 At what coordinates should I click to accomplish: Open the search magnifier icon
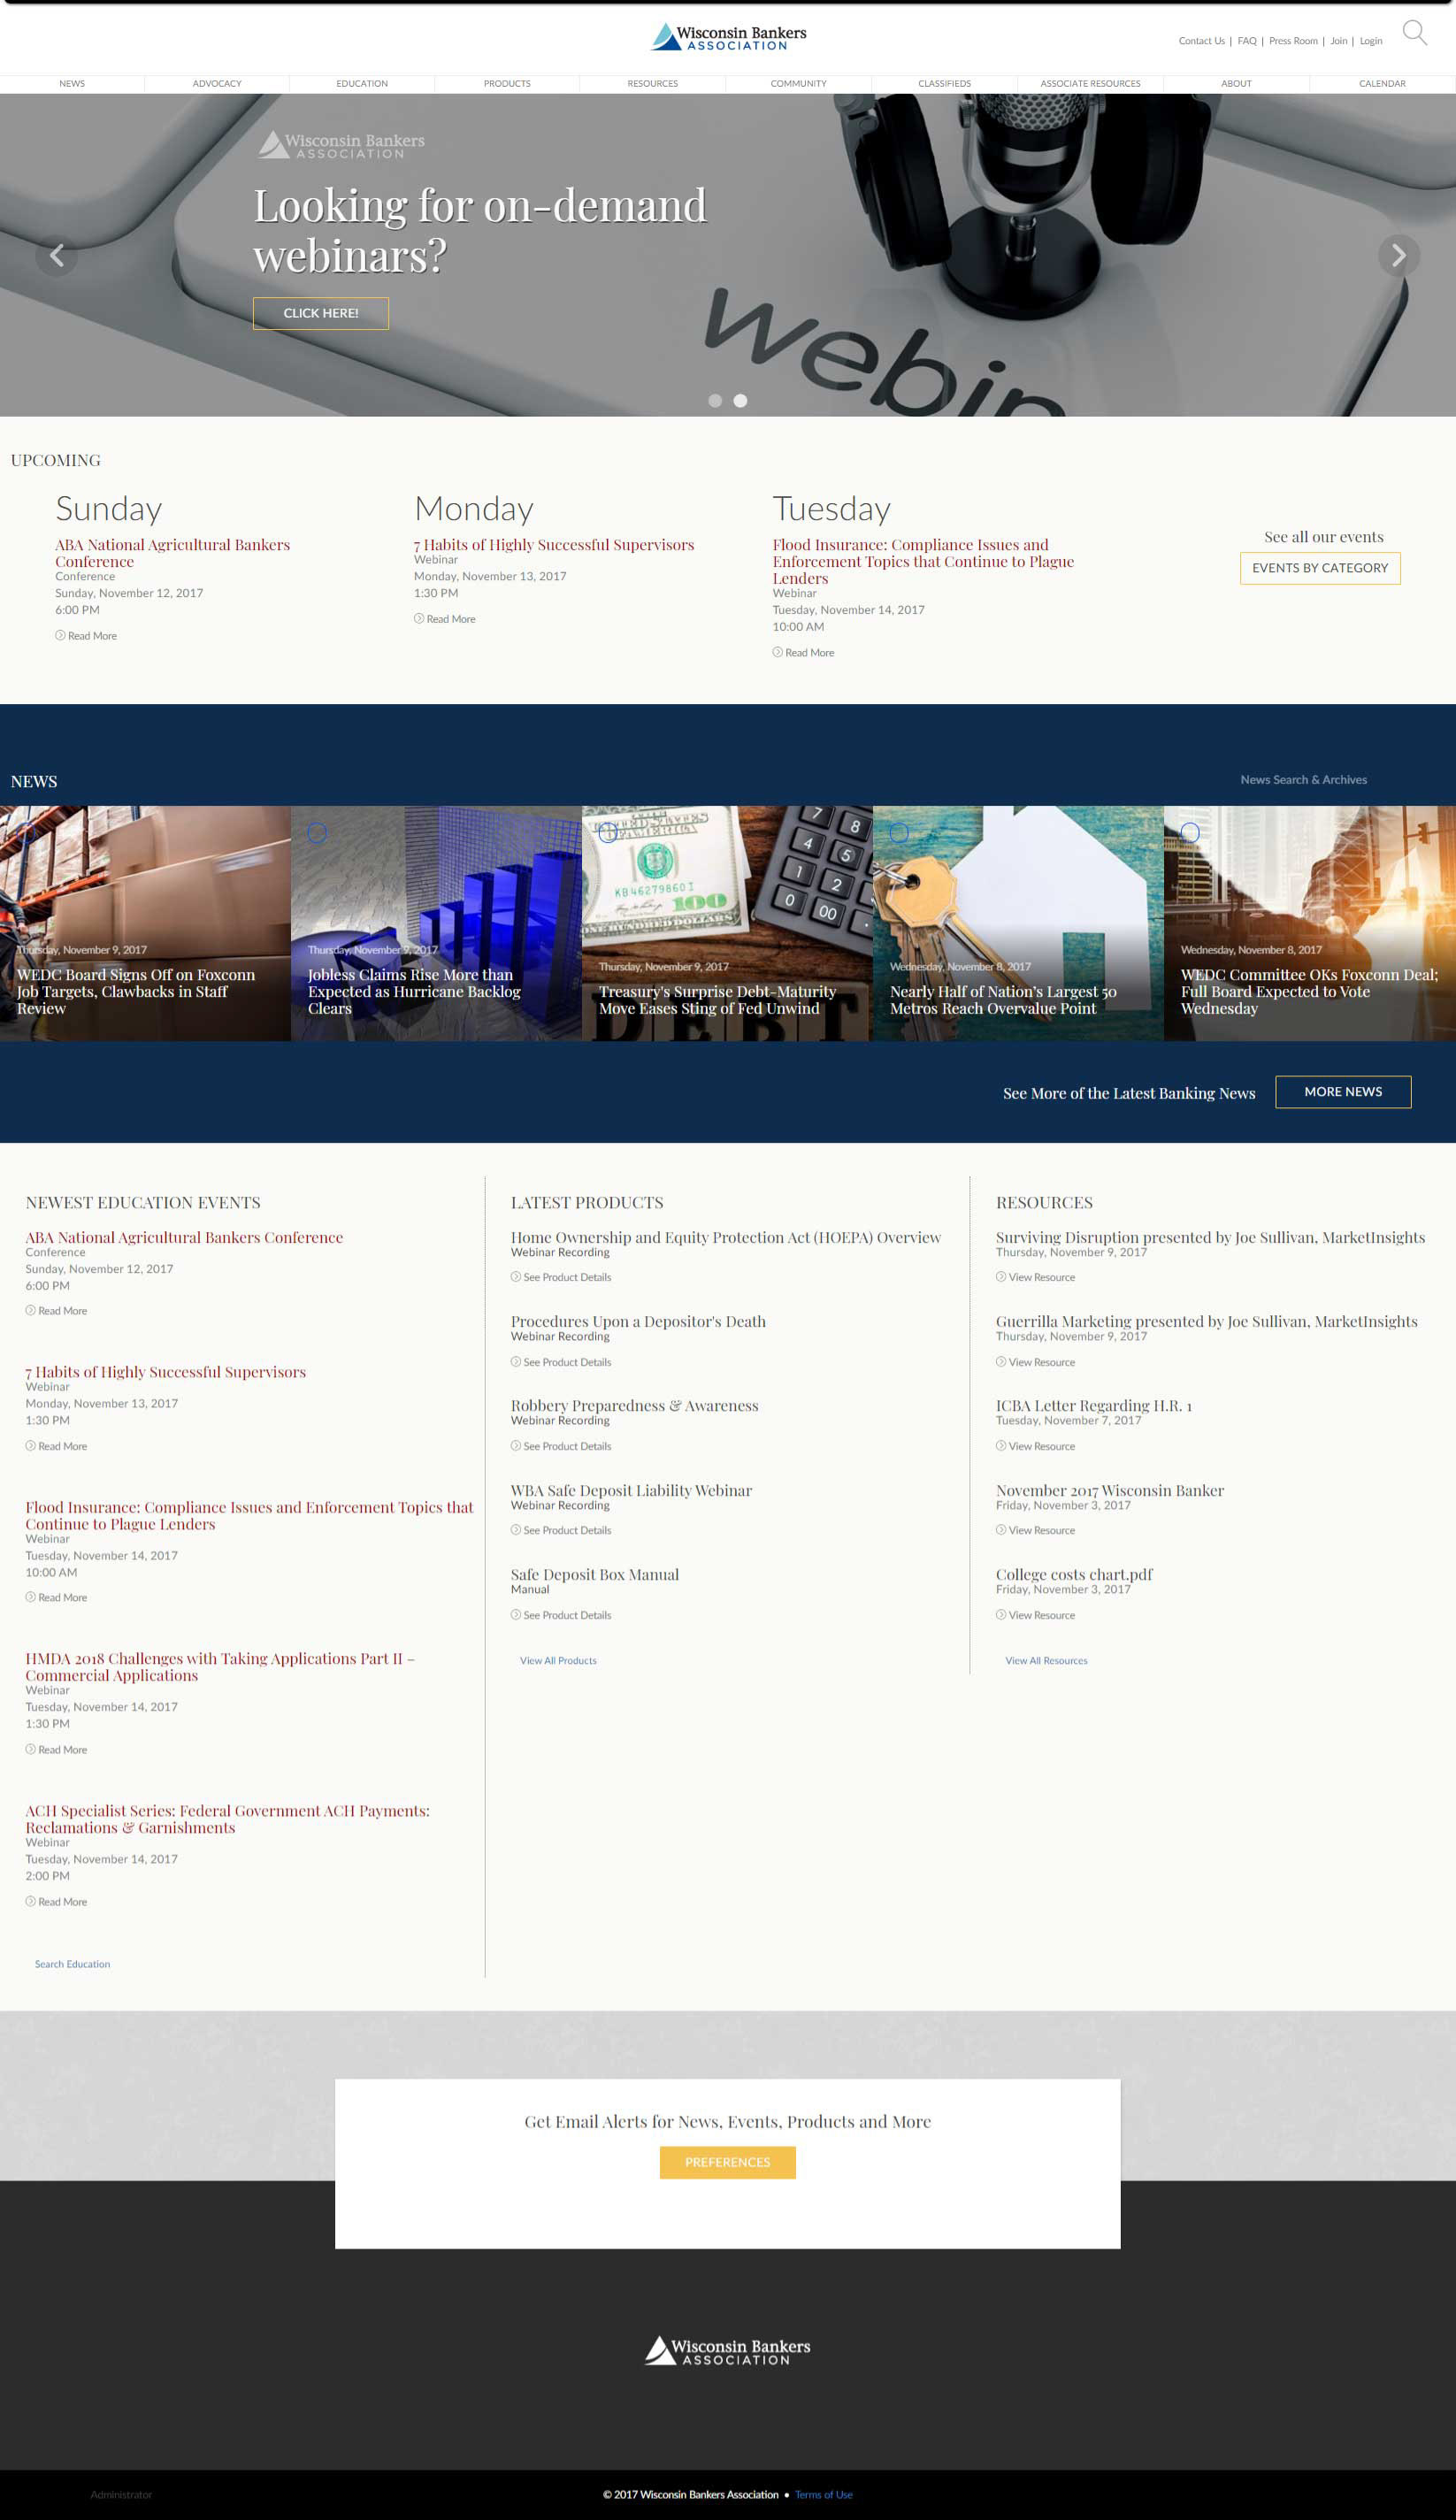point(1414,33)
